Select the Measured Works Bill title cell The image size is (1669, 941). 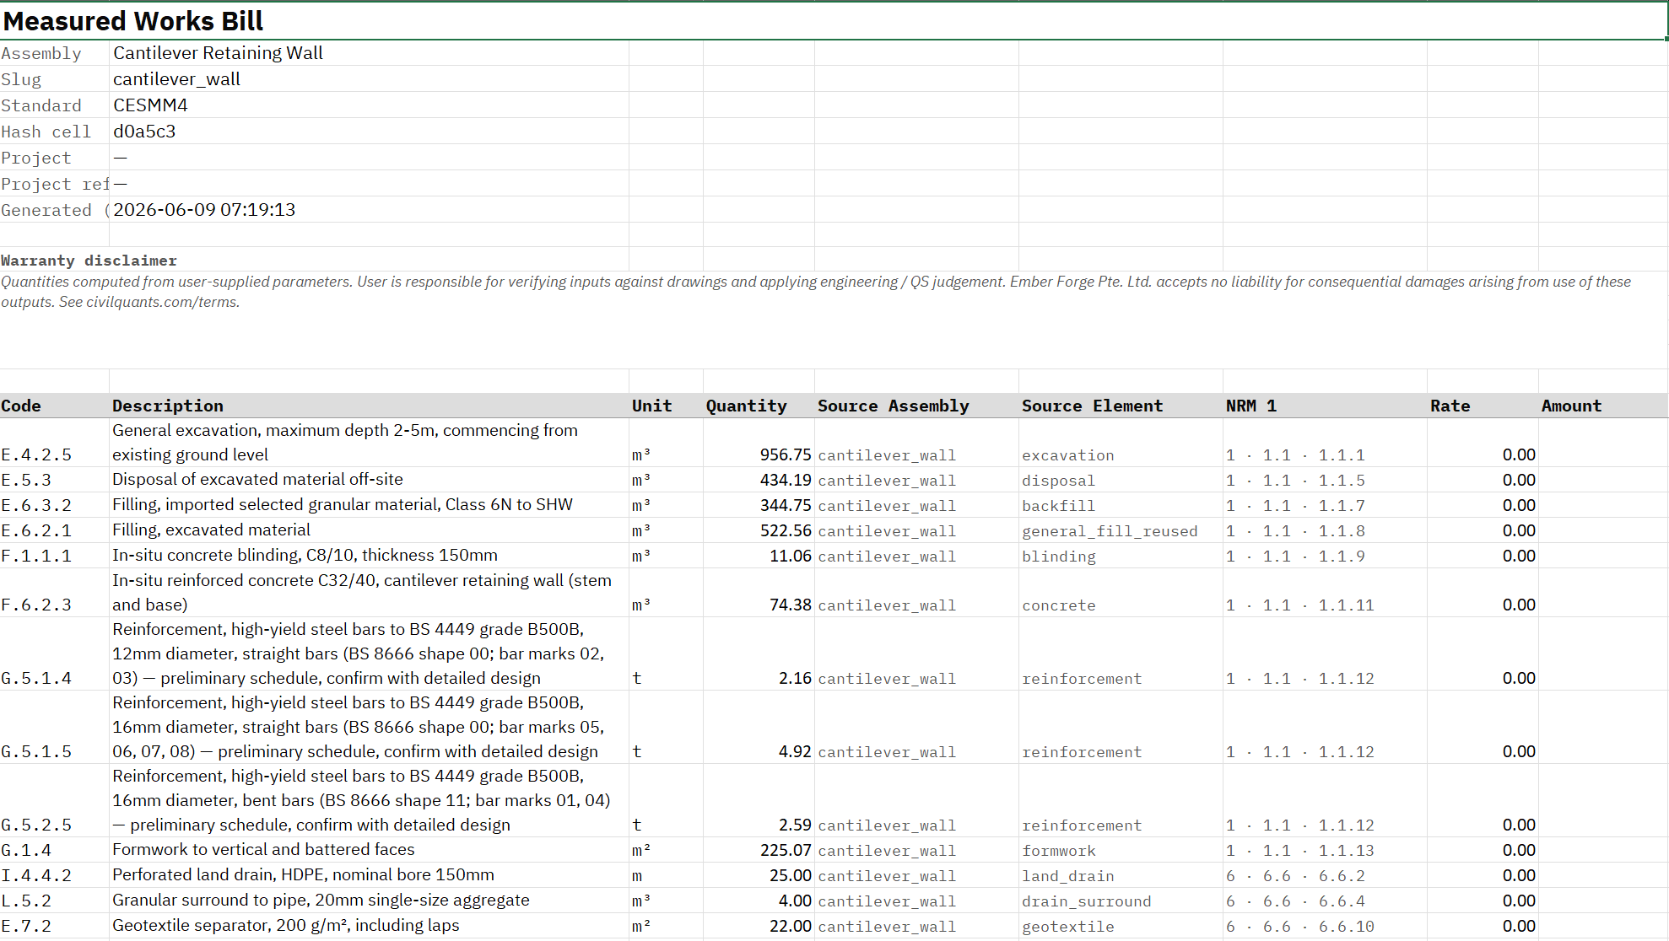pyautogui.click(x=833, y=21)
